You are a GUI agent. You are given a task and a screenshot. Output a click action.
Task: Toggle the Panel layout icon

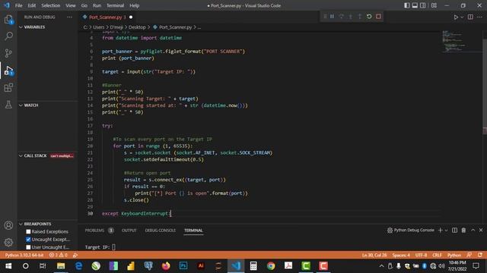[x=415, y=5]
